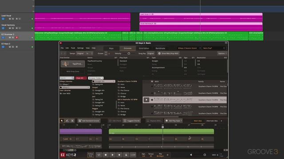Open the Options dropdown
Viewport: 284px width, 159px height.
222,53
